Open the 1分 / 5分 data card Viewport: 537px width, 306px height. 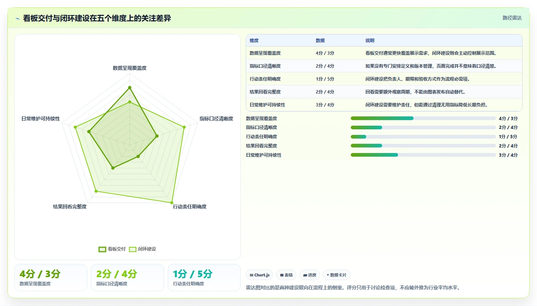tap(204, 278)
